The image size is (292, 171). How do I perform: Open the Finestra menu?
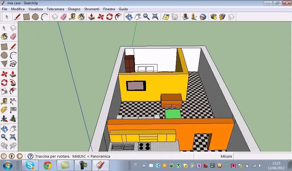pos(109,9)
